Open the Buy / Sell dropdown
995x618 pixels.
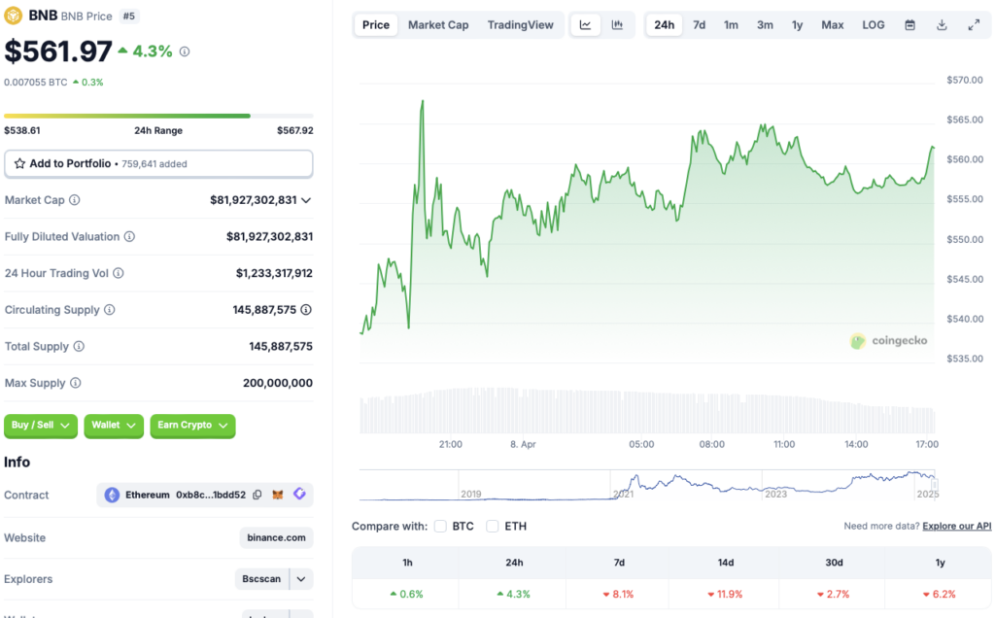coord(40,426)
